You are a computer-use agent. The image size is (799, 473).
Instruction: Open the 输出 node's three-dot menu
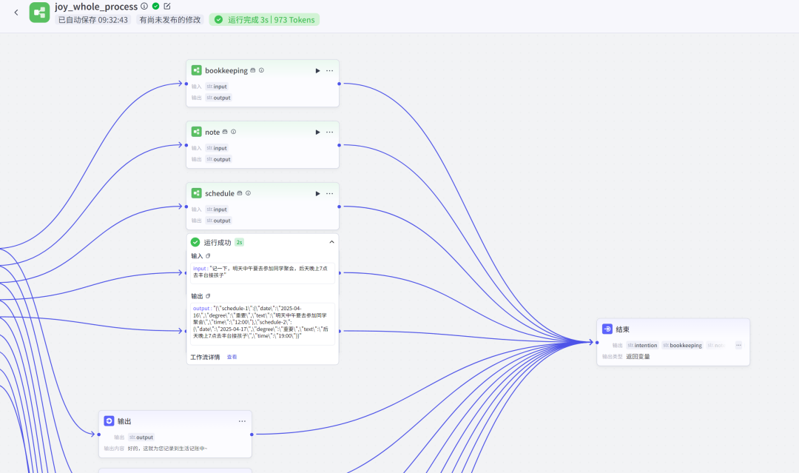(x=242, y=421)
